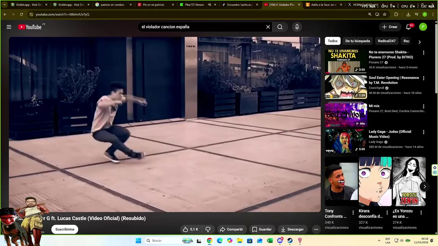Open Discord from the taskbar

(x=280, y=241)
